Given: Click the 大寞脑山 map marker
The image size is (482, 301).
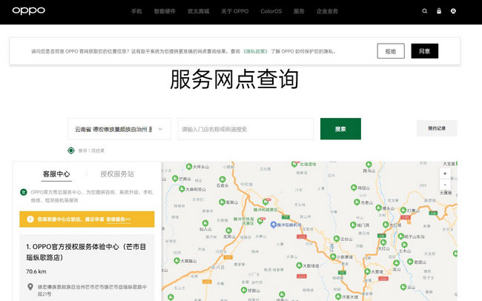Looking at the screenshot, I should click(x=176, y=260).
